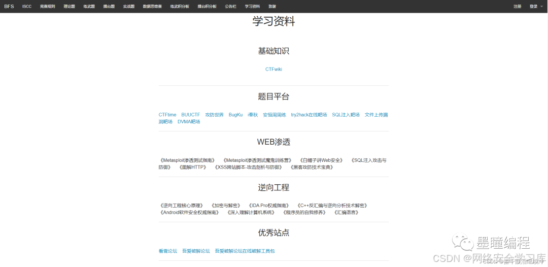The height and width of the screenshot is (267, 548).
Task: Click the 题目平台 section heading
Action: (x=273, y=96)
